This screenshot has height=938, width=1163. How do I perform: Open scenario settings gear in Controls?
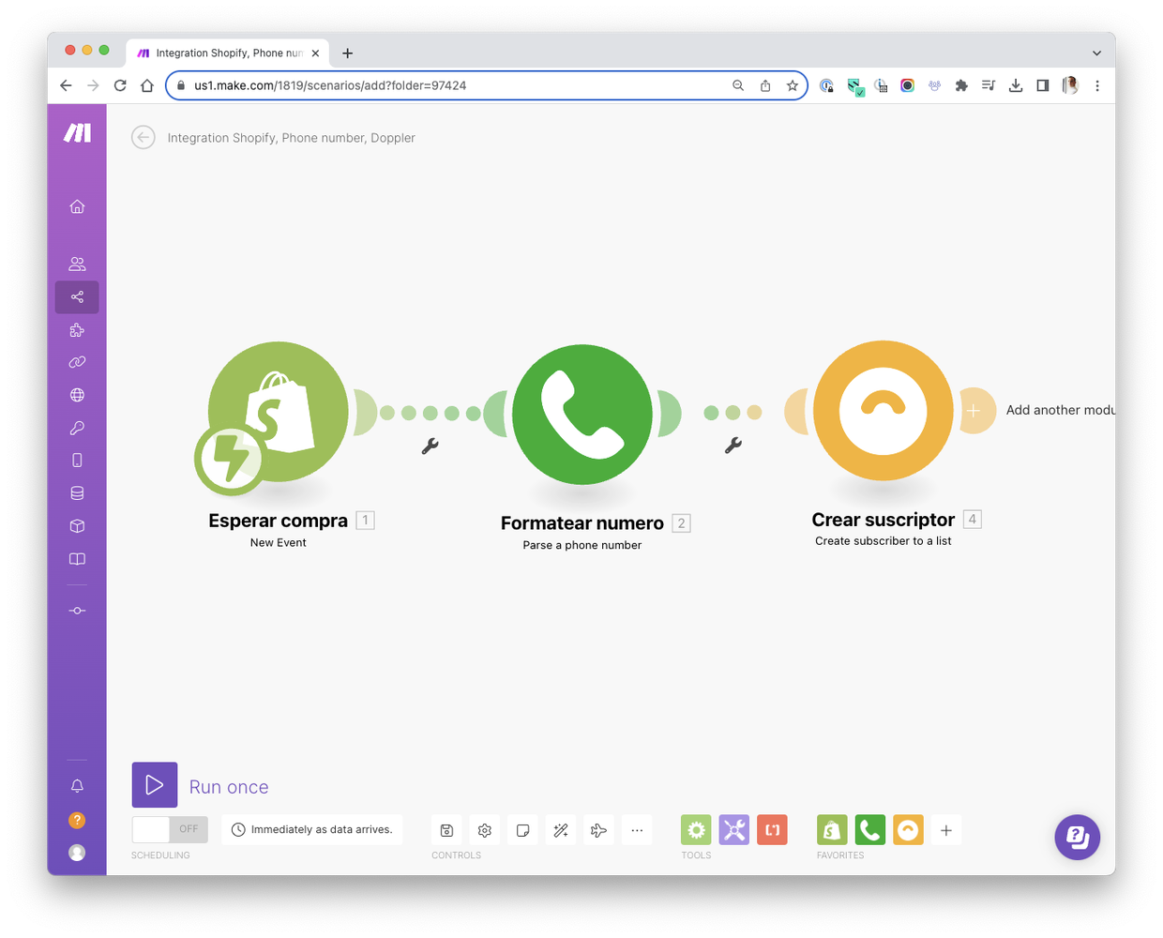pyautogui.click(x=485, y=830)
